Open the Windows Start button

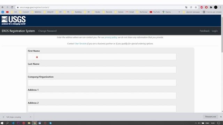pyautogui.click(x=2, y=123)
